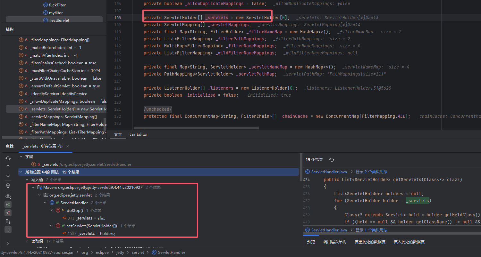Viewport: 481px width, 257px height.
Task: Toggle the show write access filter button
Action: click(x=8, y=213)
